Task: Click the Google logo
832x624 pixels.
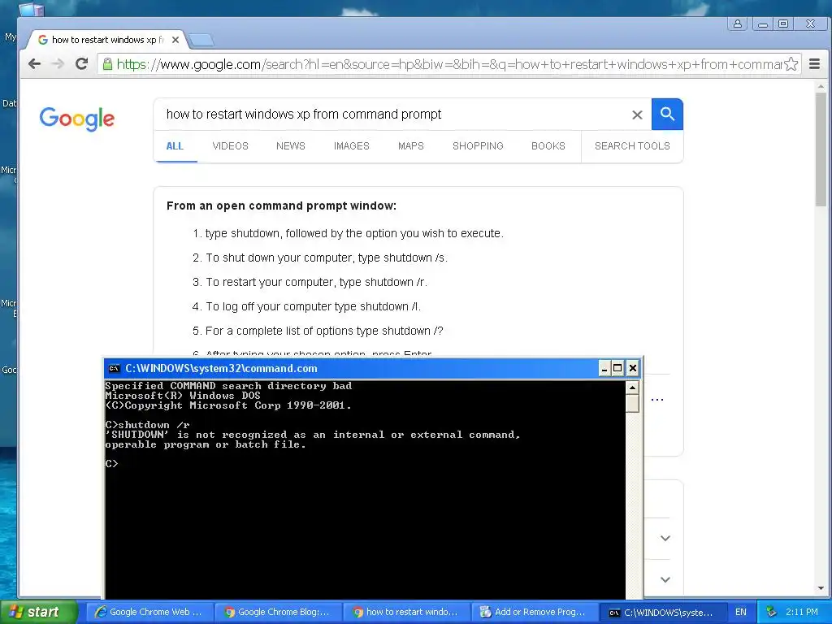Action: pos(77,119)
